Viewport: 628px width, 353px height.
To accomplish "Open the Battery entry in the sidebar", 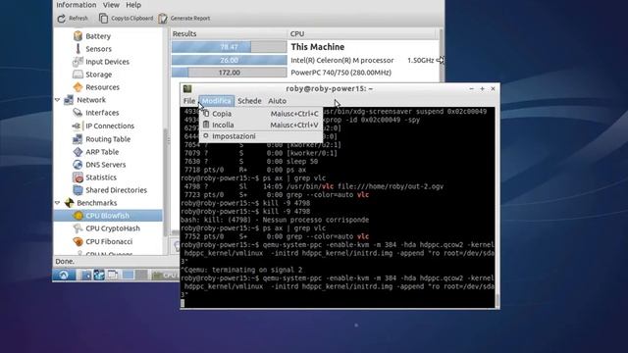I will coord(98,36).
